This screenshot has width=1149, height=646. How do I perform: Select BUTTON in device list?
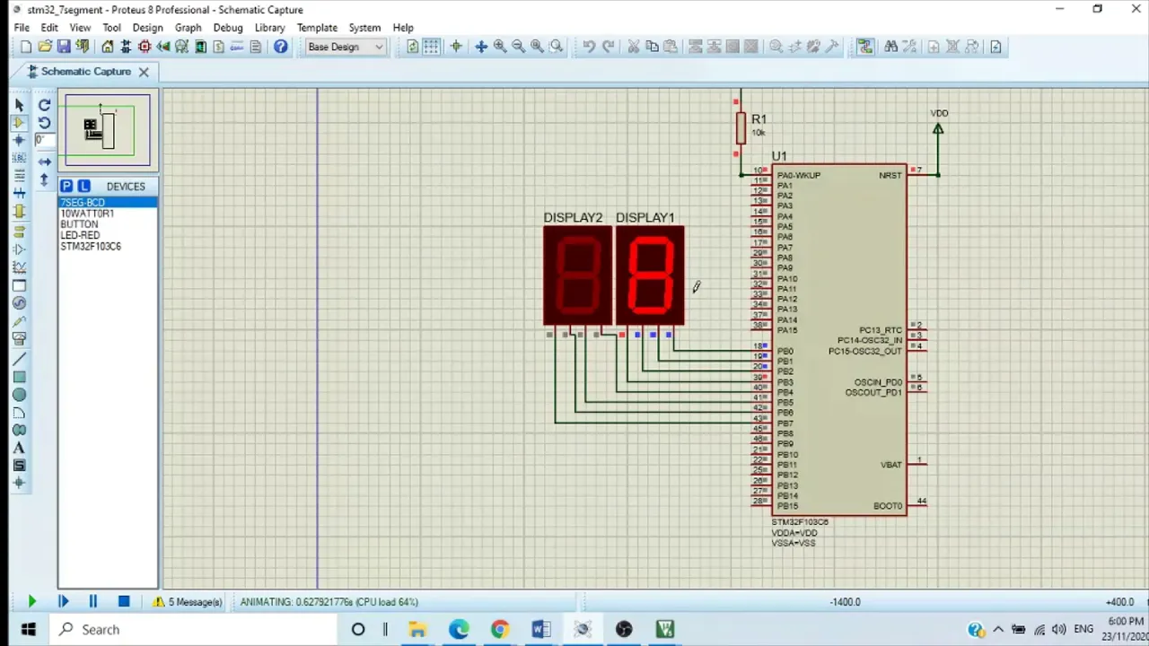[108, 224]
